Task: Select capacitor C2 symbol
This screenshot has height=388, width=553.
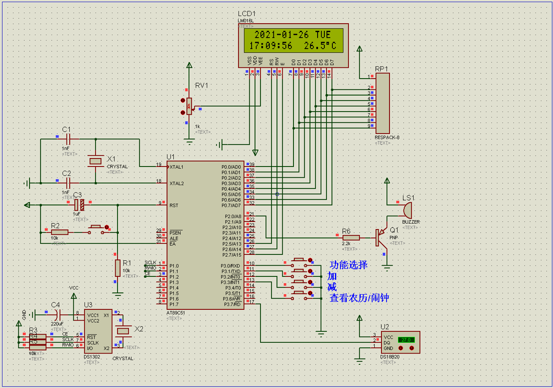Action: (x=68, y=183)
